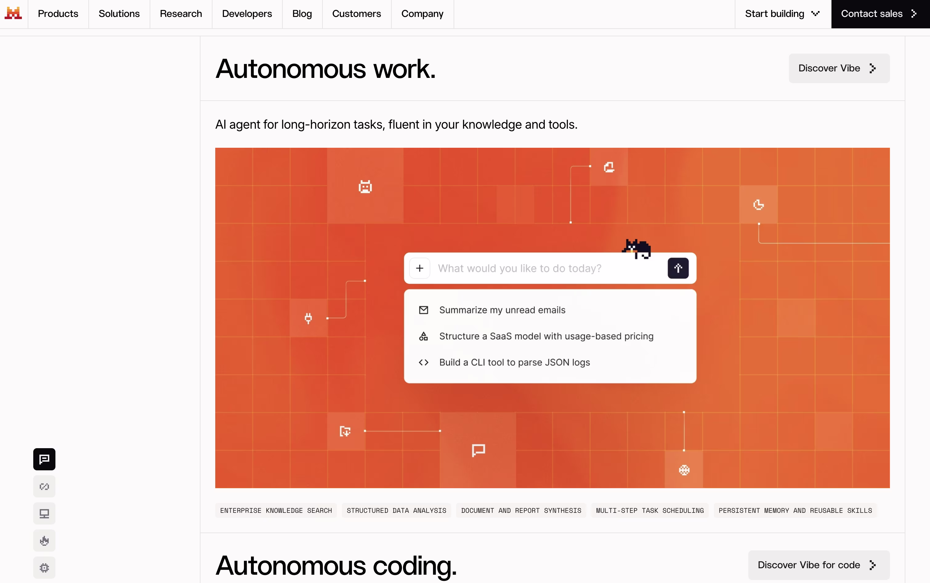Click the code brackets icon beside CLI tool
930x583 pixels.
[x=423, y=362]
